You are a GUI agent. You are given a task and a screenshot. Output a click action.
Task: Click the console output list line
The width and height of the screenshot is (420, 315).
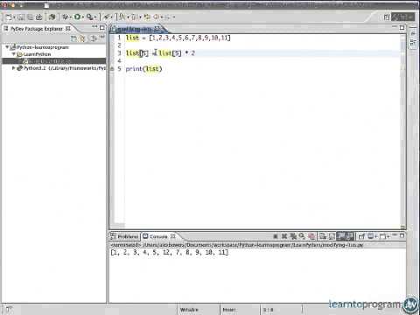click(x=170, y=253)
